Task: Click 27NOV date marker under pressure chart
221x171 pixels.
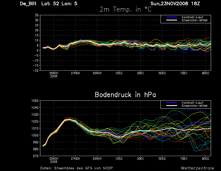Action: [75, 159]
